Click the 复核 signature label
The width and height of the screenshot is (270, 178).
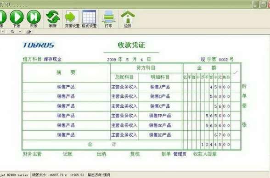pos(135,154)
